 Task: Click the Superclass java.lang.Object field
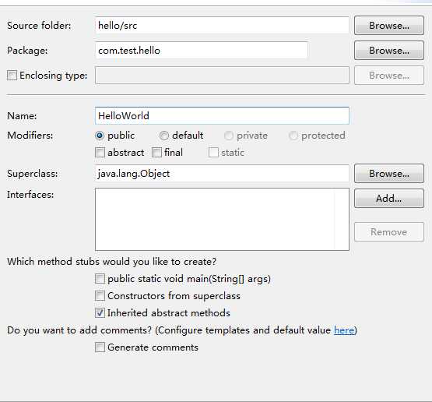(222, 174)
